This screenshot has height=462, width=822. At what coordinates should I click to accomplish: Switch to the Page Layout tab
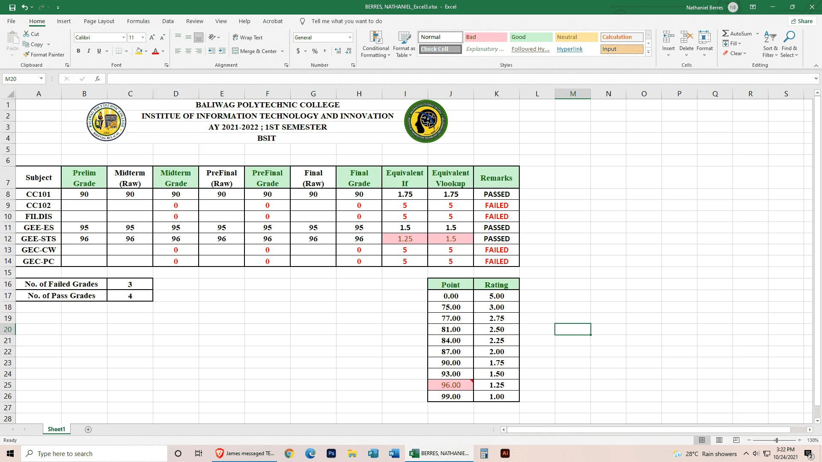[99, 21]
